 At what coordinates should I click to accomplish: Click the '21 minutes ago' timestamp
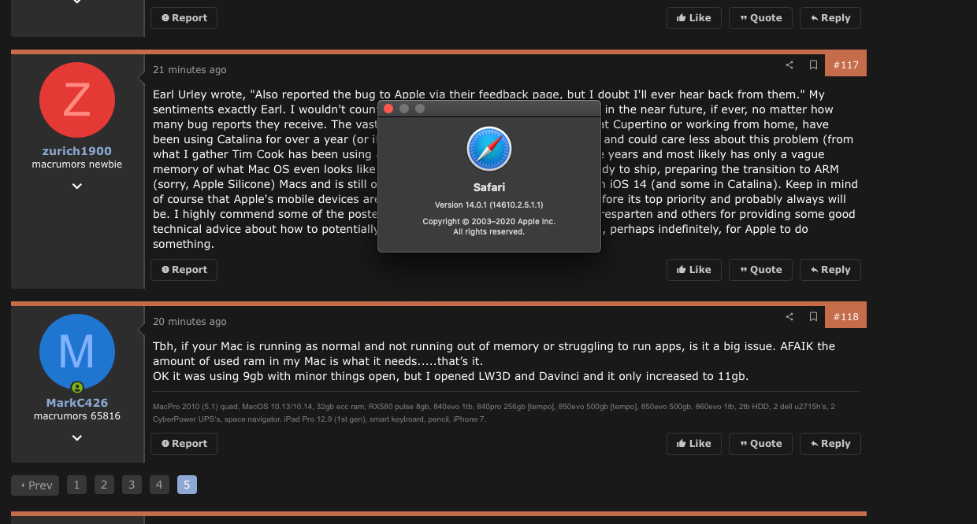click(190, 70)
